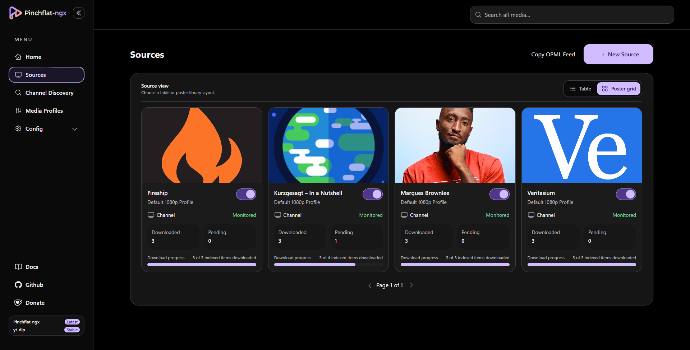
Task: Click the Poster grid squares icon
Action: click(x=605, y=89)
